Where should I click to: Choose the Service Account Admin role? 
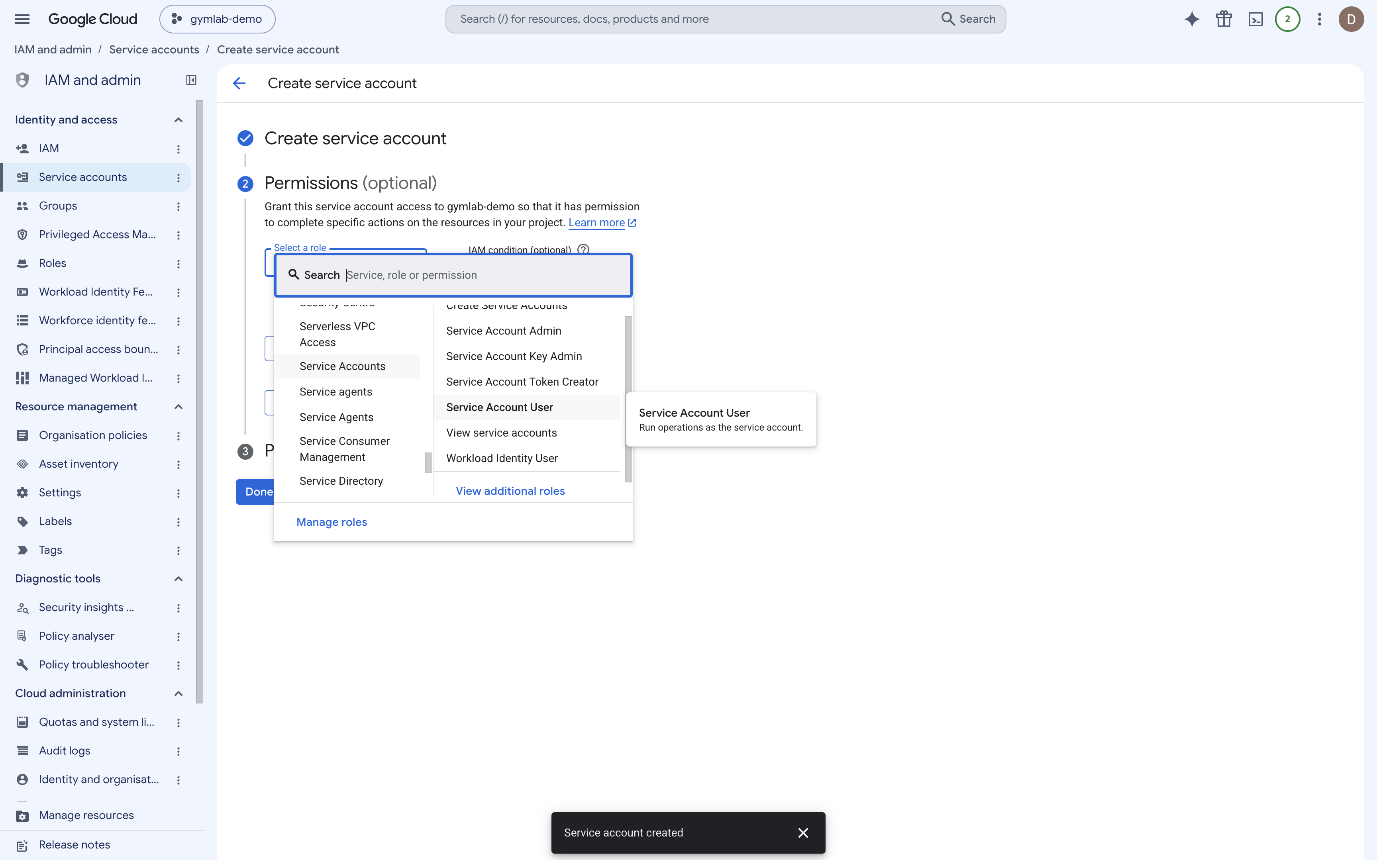(x=526, y=331)
